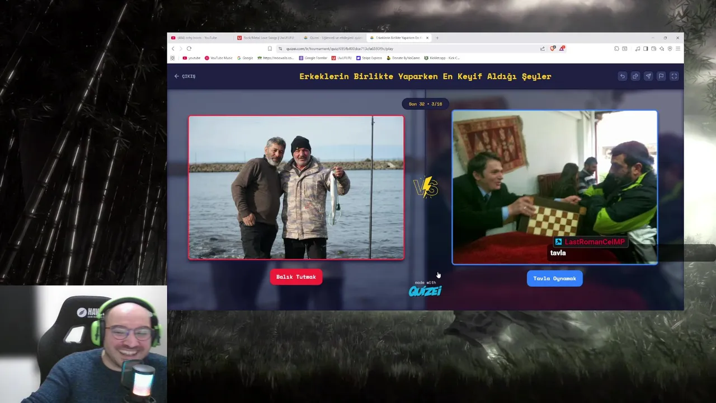The width and height of the screenshot is (716, 403).
Task: Toggle fullscreen mode in quiz header
Action: pyautogui.click(x=674, y=76)
